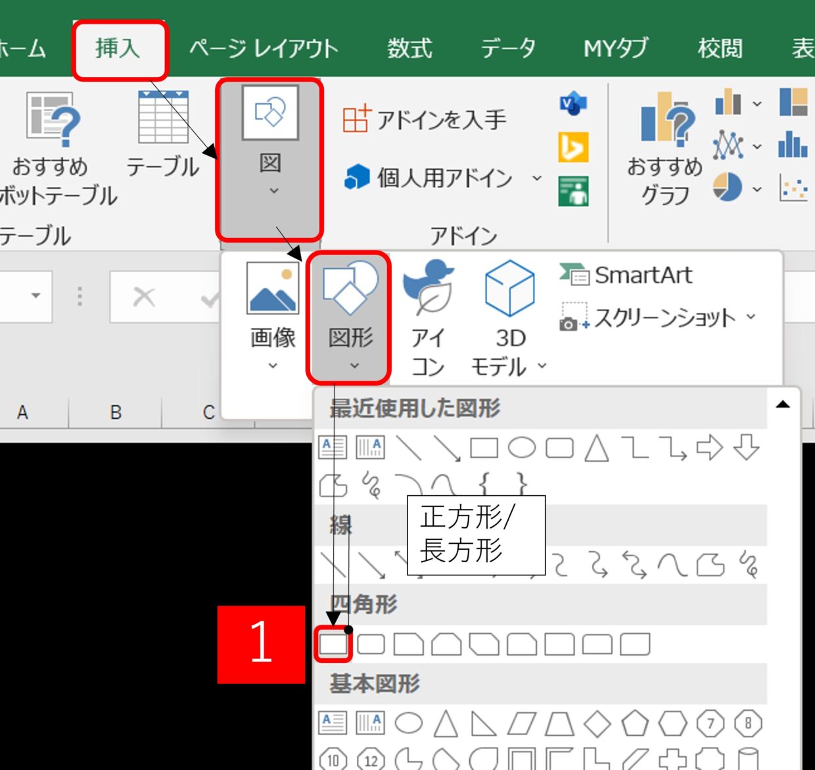Open the name box dropdown arrow
815x770 pixels.
(36, 296)
